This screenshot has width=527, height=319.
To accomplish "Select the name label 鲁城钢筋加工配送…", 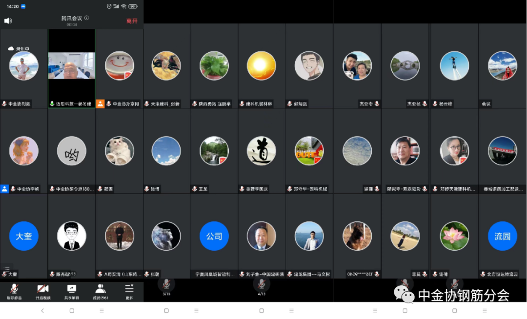I will point(503,189).
